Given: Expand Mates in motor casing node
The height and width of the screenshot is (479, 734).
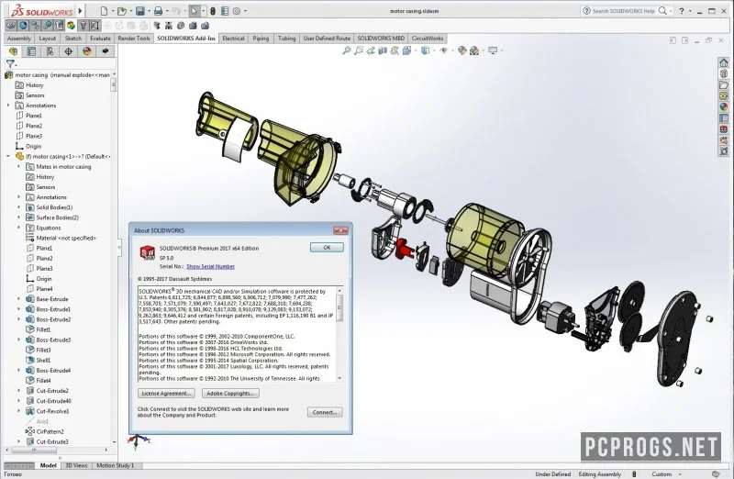Looking at the screenshot, I should (18, 167).
